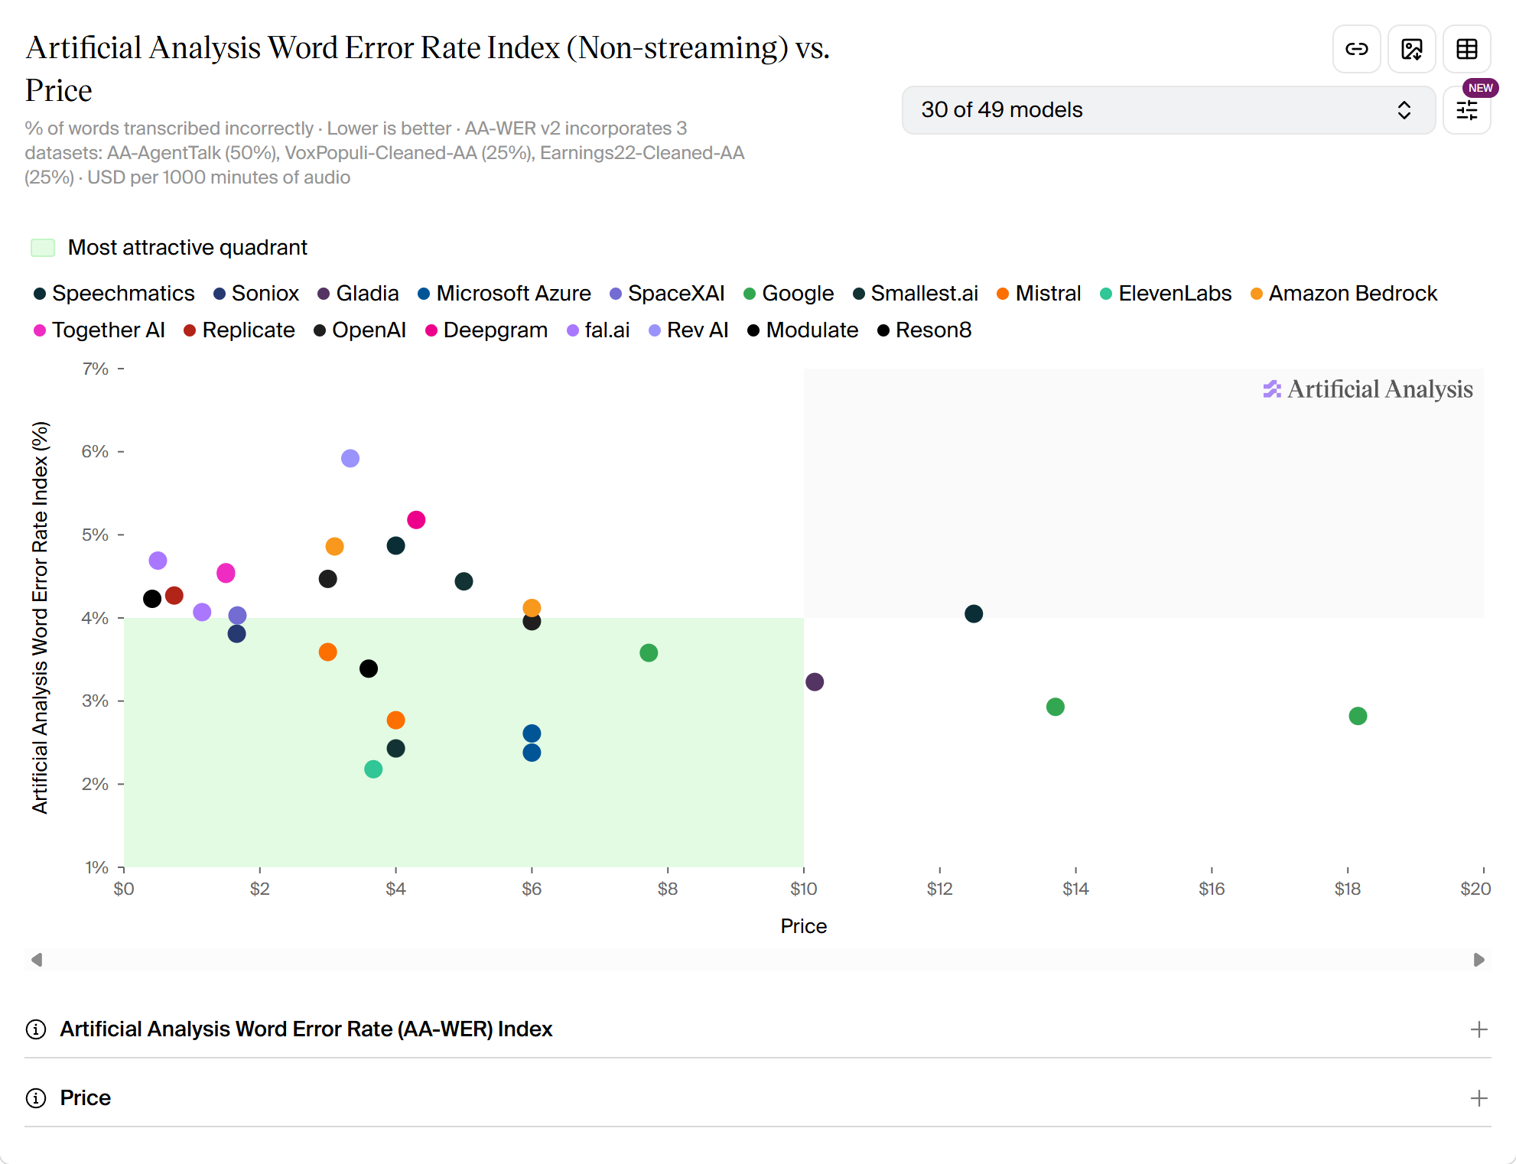Toggle Google legend series
Screen dimensions: 1516x1164
pyautogui.click(x=789, y=294)
